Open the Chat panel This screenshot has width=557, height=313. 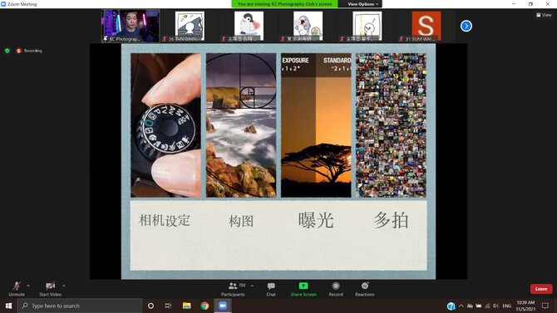pos(271,289)
